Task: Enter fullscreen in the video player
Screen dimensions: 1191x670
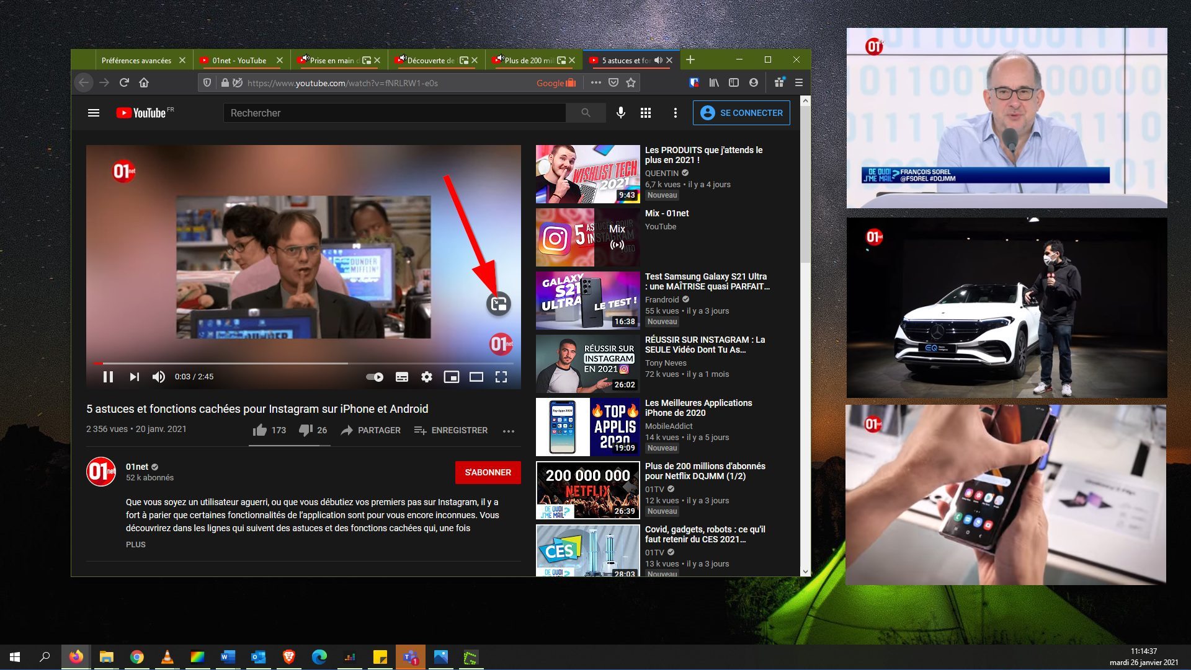Action: [x=501, y=377]
